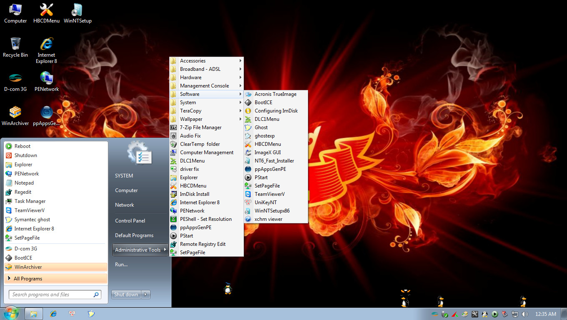Screen dimensions: 567x320
Task: Open the Shut down options arrow
Action: pos(146,294)
